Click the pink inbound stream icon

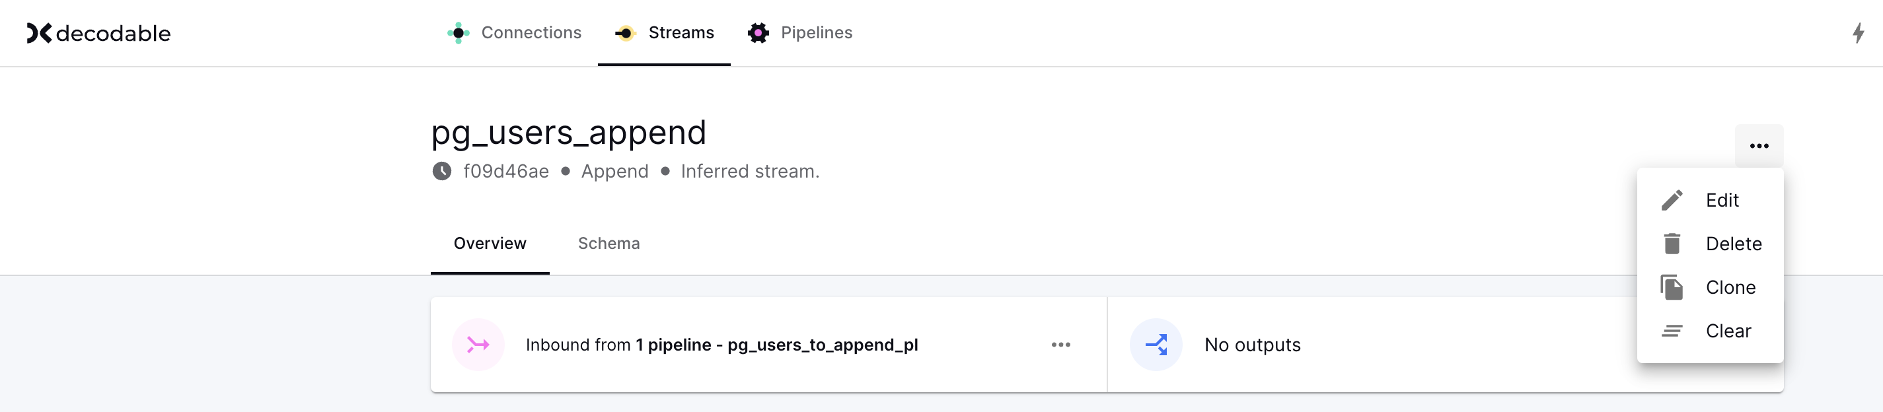click(477, 344)
